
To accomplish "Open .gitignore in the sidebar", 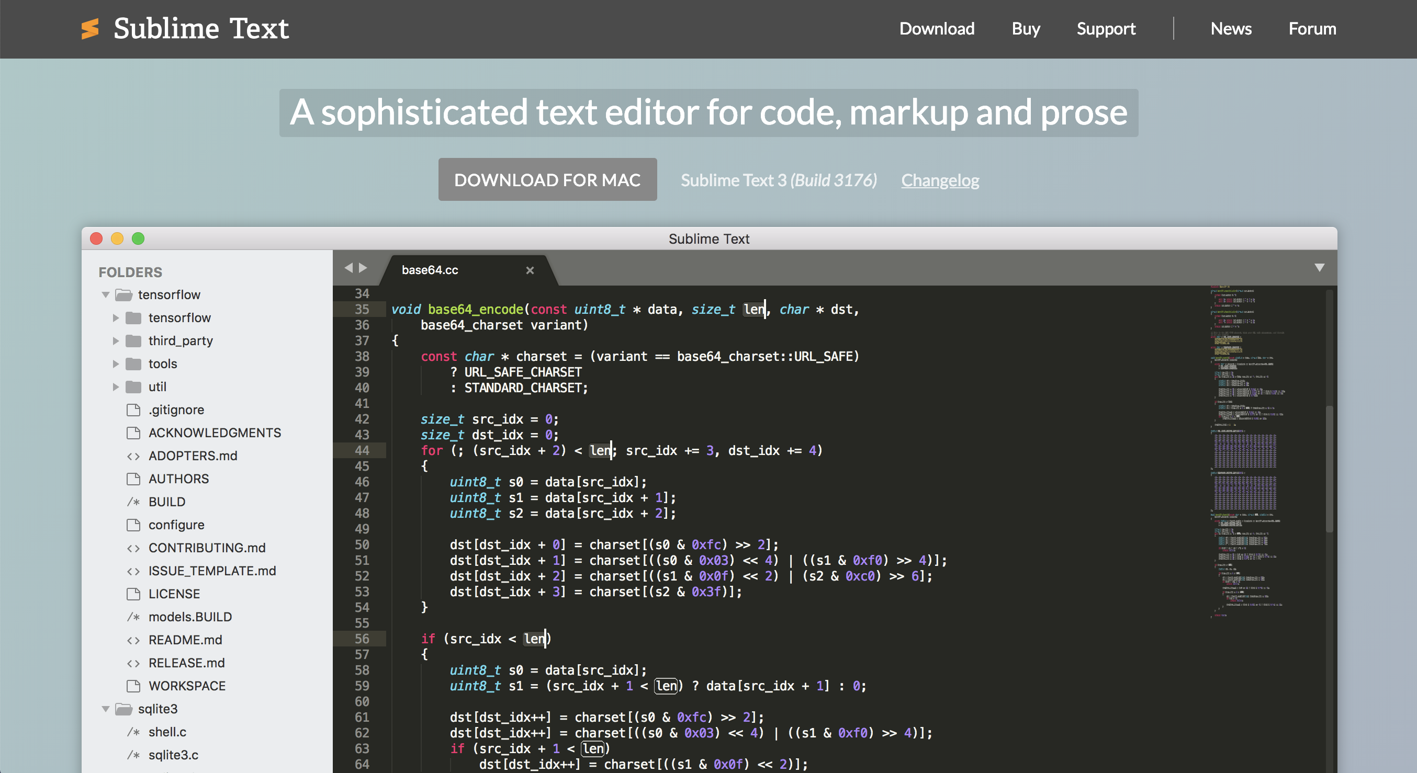I will pyautogui.click(x=176, y=410).
